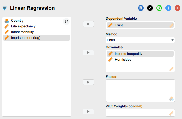Assign variable to Dependent Variable arrow
Image resolution: width=182 pixels, height=119 pixels.
tap(88, 24)
